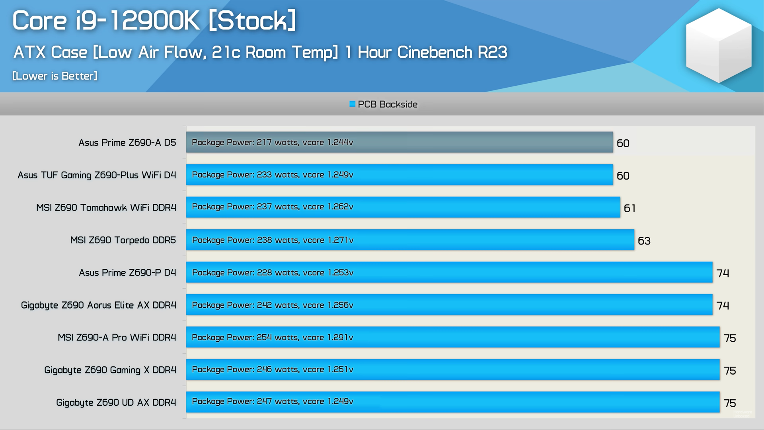Viewport: 764px width, 430px height.
Task: Click the Gigabyte Z690 Gaming X bar
Action: tap(452, 369)
